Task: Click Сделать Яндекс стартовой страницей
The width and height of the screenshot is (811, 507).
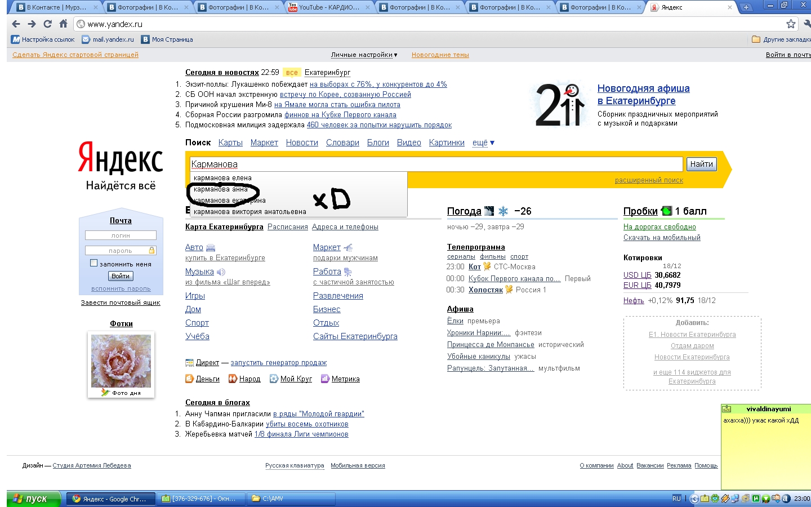Action: [x=75, y=55]
